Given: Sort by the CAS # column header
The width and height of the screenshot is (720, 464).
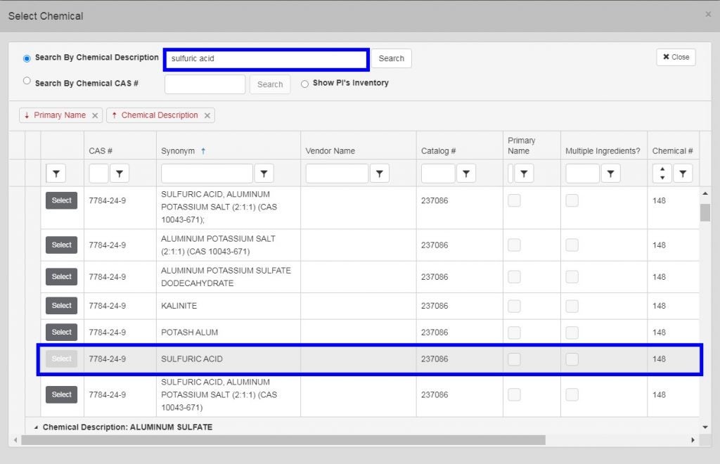Looking at the screenshot, I should [101, 151].
